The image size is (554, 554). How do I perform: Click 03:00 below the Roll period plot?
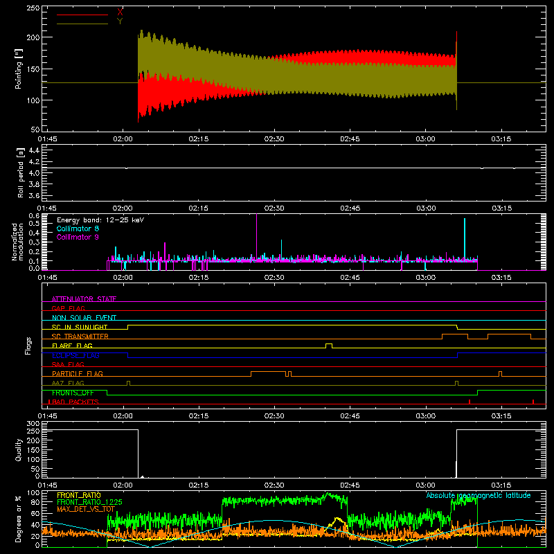pyautogui.click(x=426, y=208)
